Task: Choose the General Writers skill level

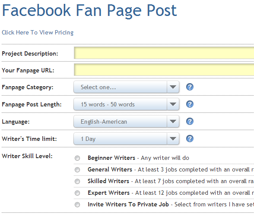Action: [x=77, y=170]
